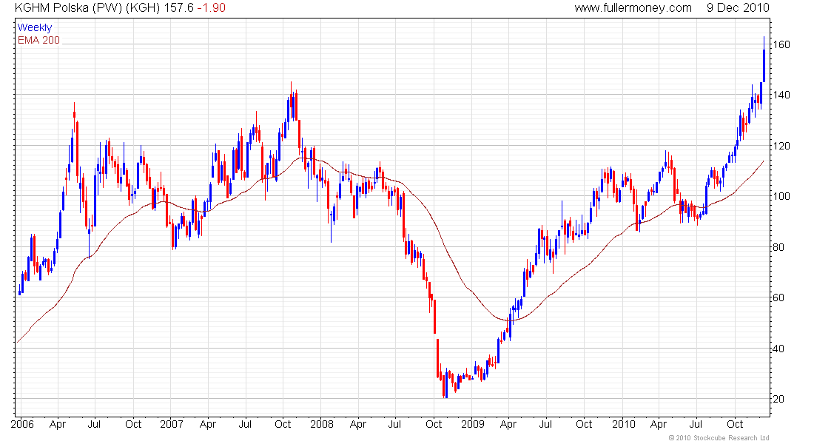Click the Apr label just after 2010
Screen dimensions: 814x444
click(659, 424)
